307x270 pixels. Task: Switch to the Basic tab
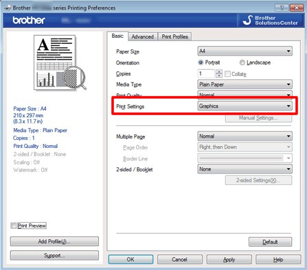pos(117,36)
